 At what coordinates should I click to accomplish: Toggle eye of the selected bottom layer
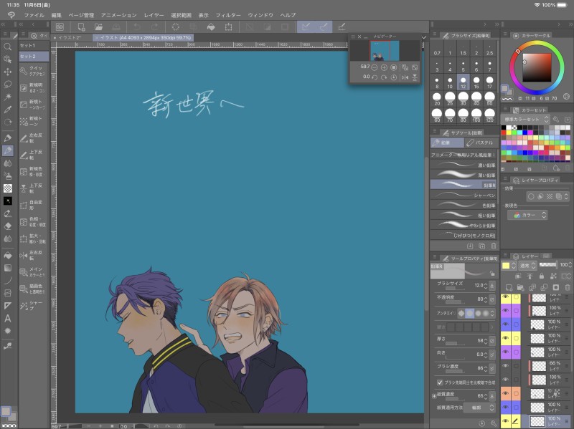[x=506, y=421]
